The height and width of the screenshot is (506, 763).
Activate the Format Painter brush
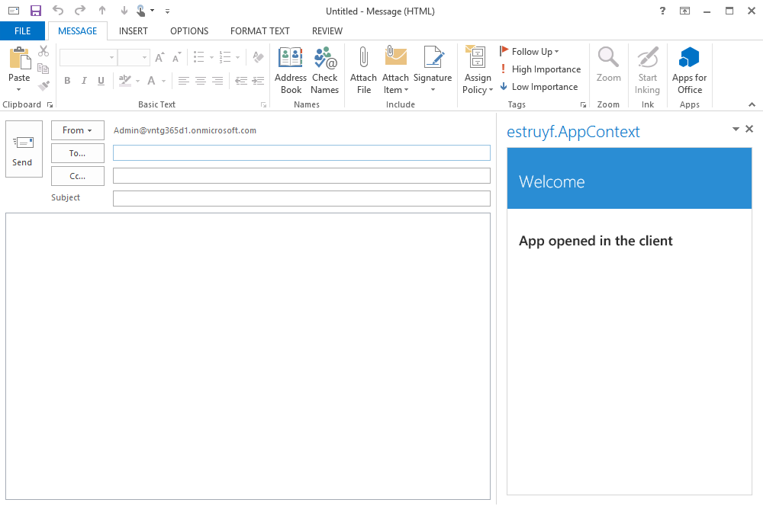43,86
